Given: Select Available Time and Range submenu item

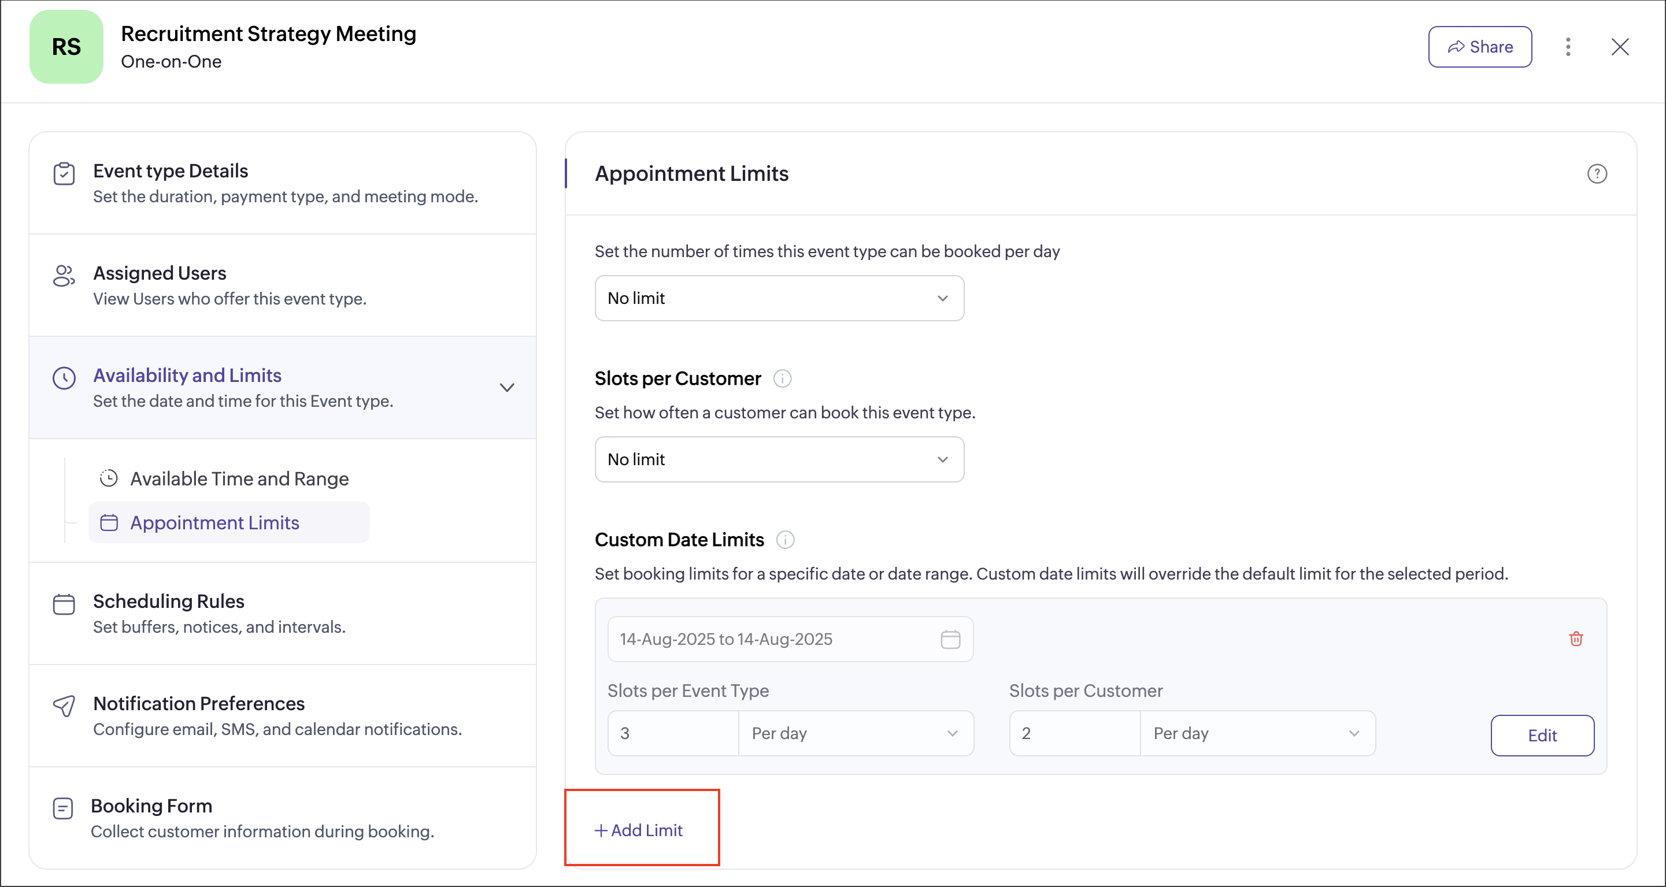Looking at the screenshot, I should click(x=239, y=478).
